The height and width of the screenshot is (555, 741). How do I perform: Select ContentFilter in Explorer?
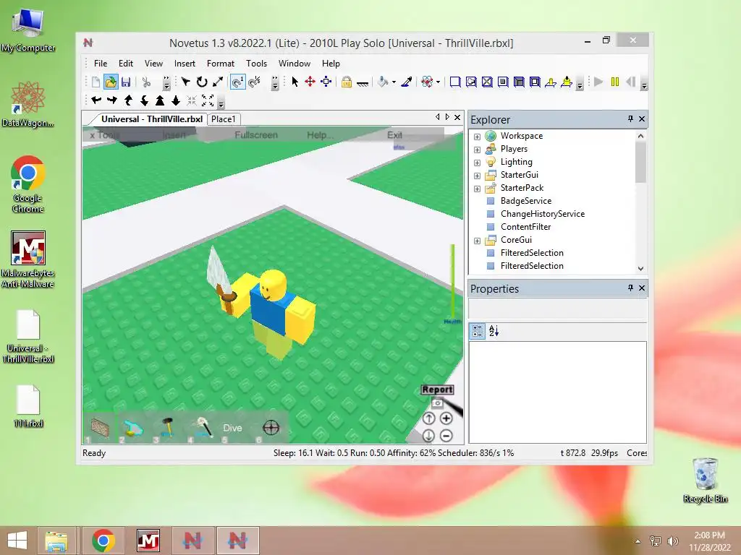click(x=525, y=226)
